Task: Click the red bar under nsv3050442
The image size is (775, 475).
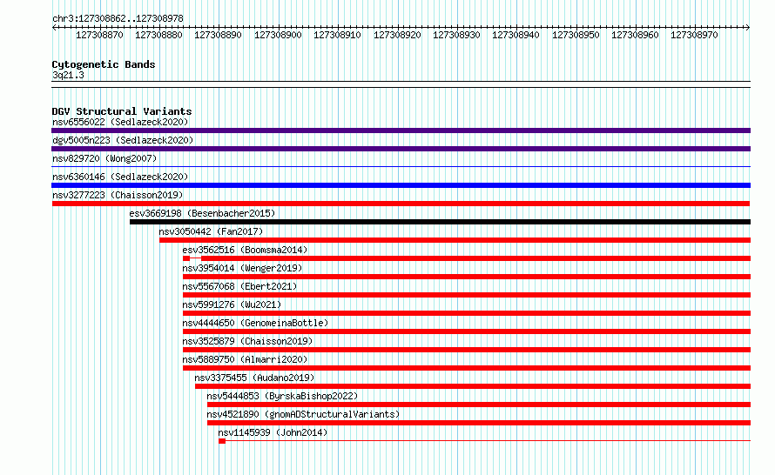Action: click(455, 240)
